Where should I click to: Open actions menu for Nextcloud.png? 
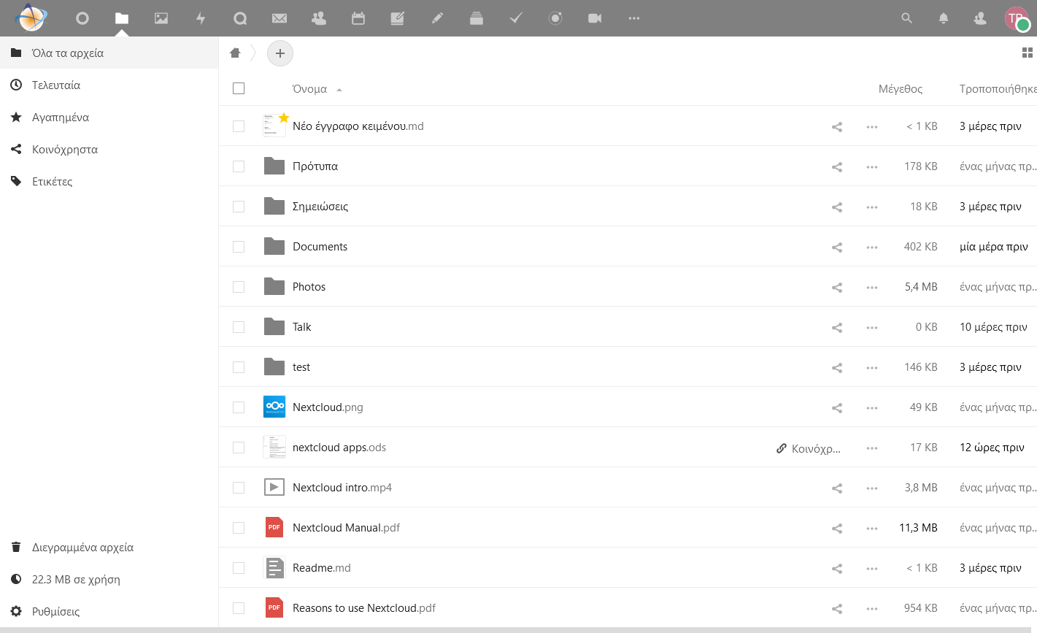coord(872,408)
